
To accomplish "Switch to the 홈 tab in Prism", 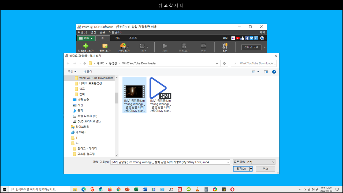I will 103,38.
